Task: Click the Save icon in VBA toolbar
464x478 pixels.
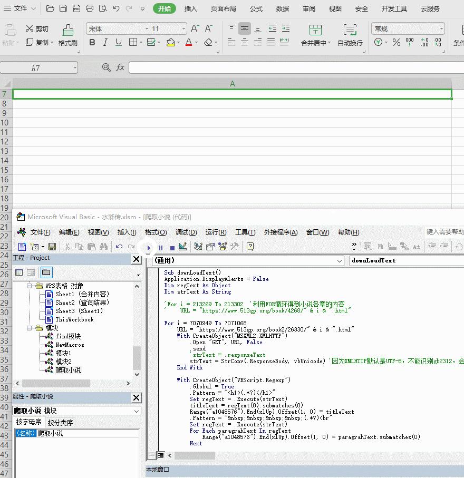Action: pos(52,247)
